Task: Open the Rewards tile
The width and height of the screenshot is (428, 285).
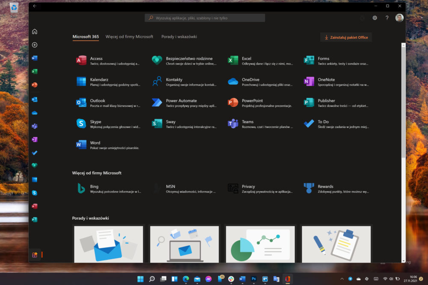Action: click(x=336, y=188)
